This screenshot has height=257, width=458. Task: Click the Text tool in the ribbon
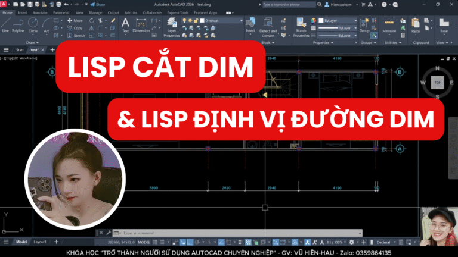pos(125,24)
